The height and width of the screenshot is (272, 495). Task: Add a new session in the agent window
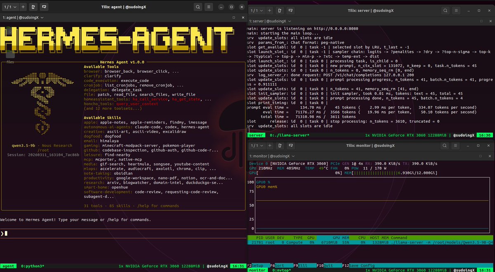(23, 7)
